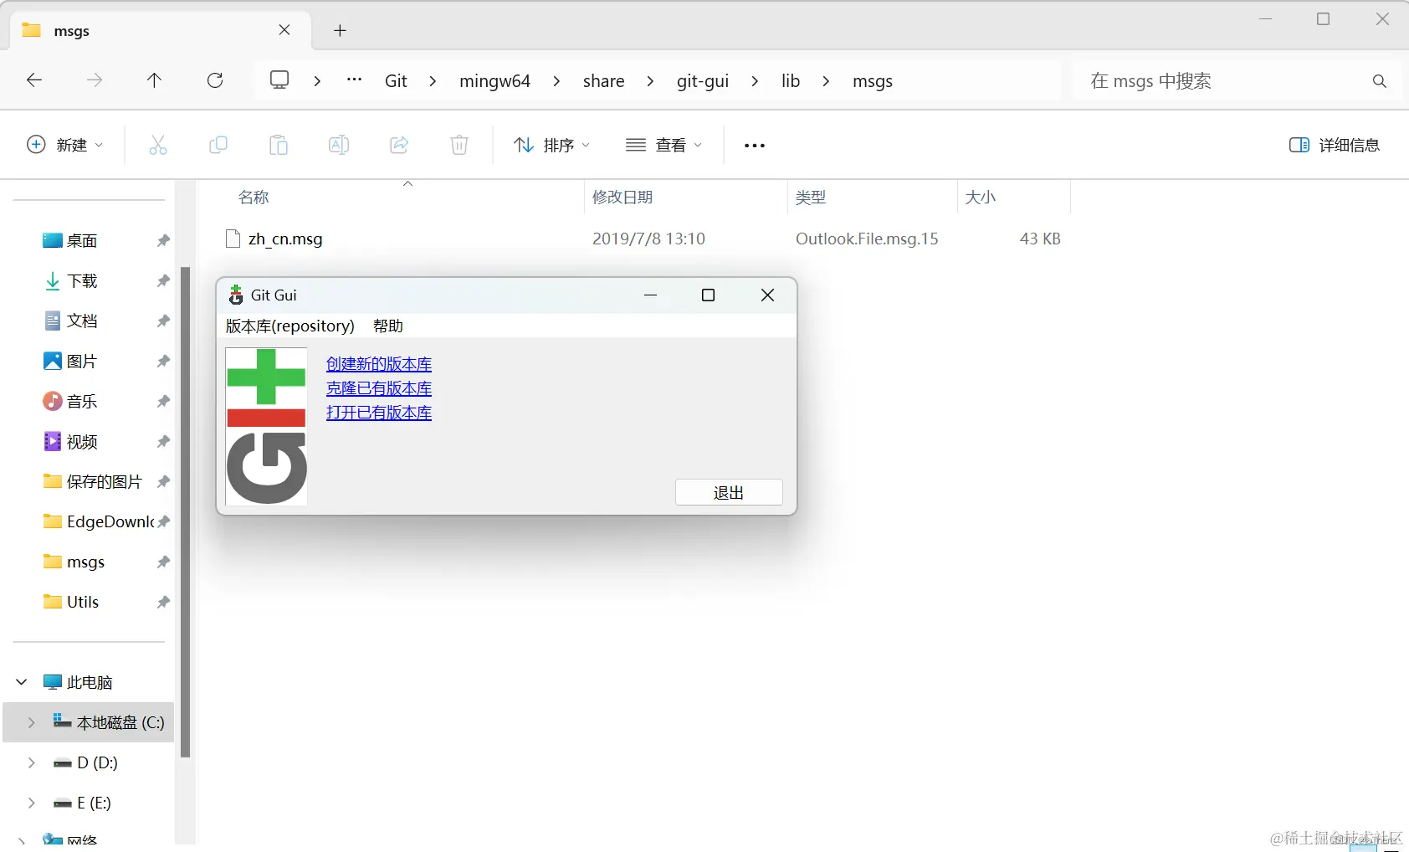Expand the chevron after mingw64 in breadcrumb
Screen dimensions: 1409x852
(556, 81)
